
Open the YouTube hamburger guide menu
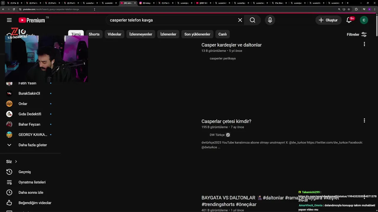pyautogui.click(x=9, y=20)
